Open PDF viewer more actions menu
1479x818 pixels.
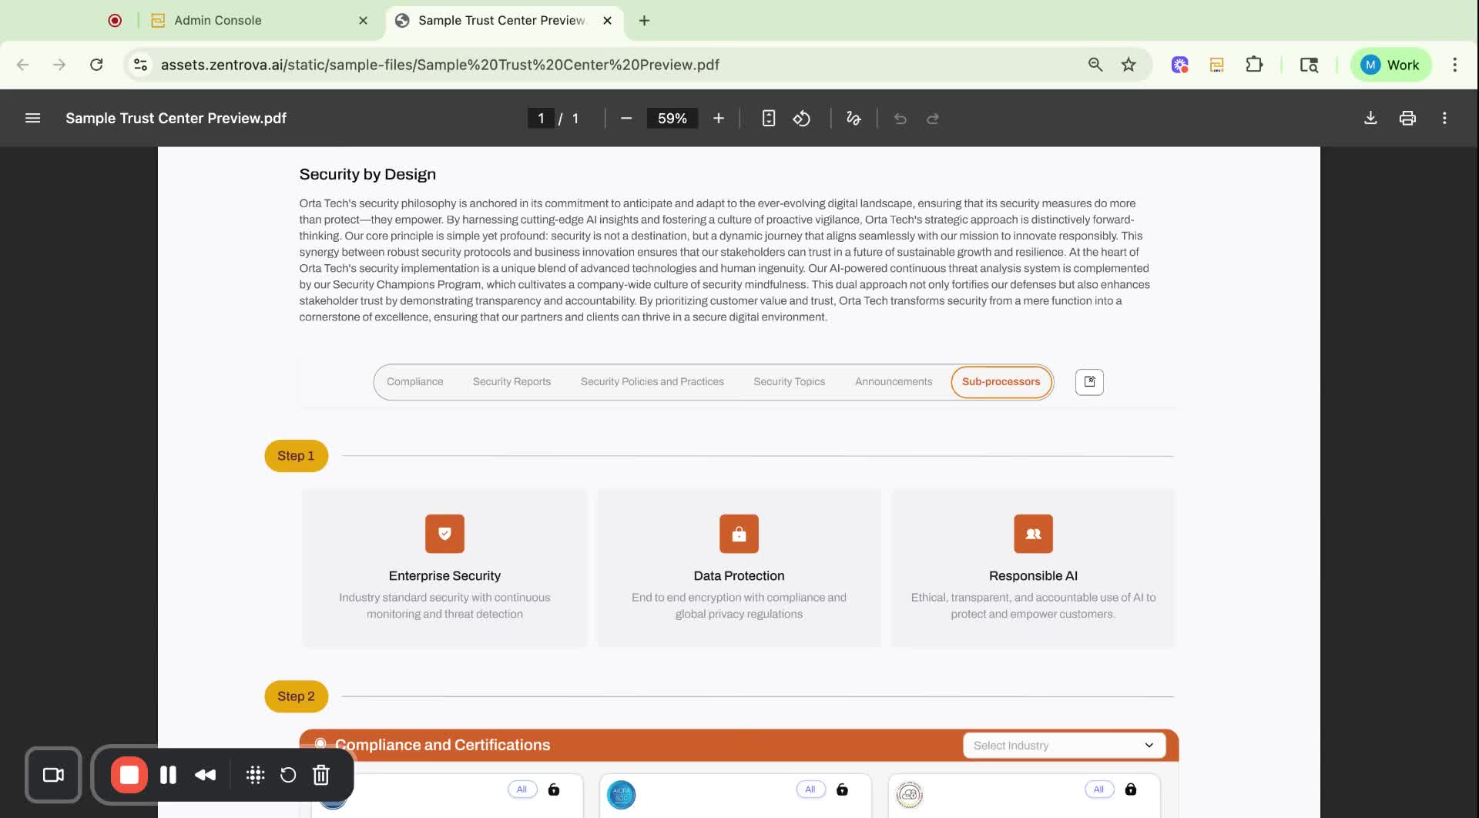(1444, 118)
